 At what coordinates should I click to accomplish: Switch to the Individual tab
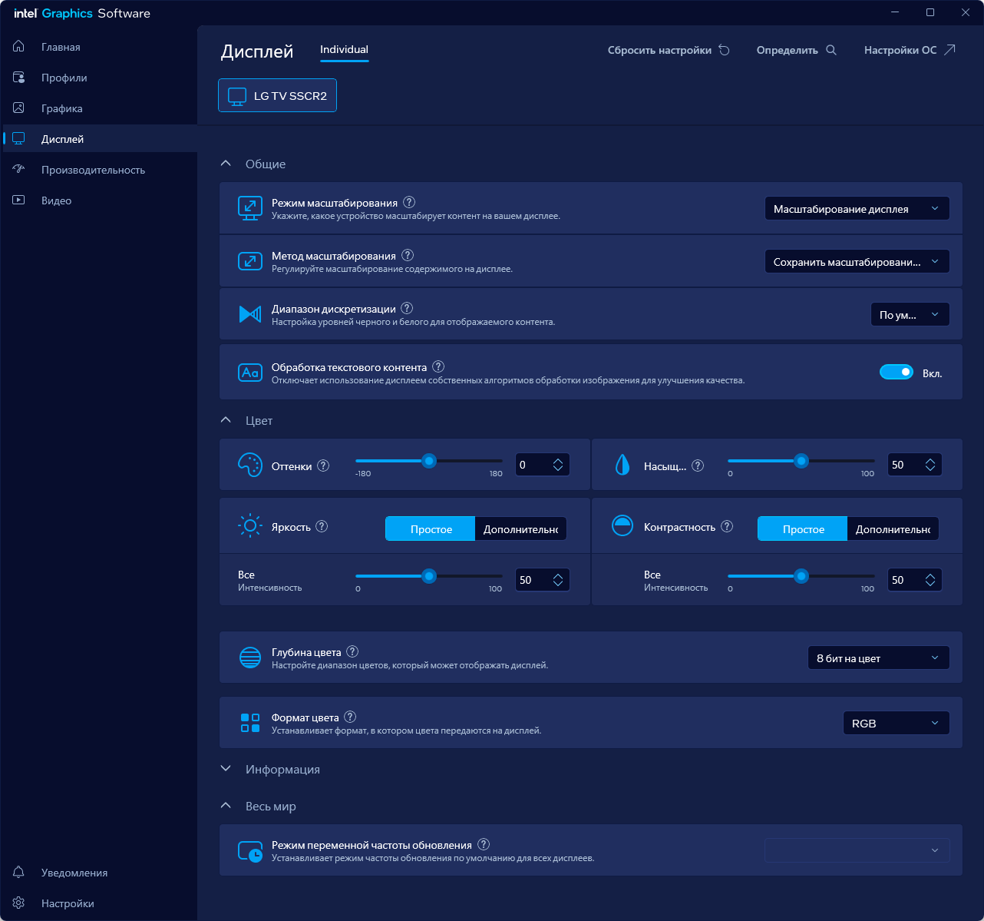344,49
